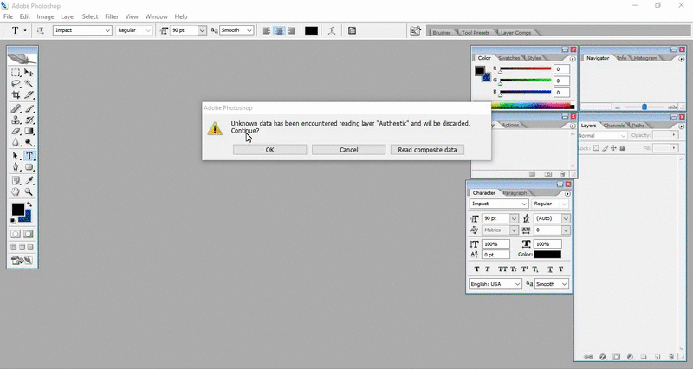Switch to Quick Mask Mode

click(29, 234)
